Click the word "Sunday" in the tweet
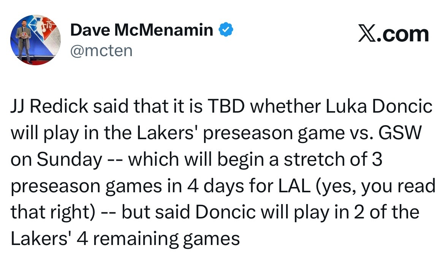This screenshot has height=267, width=448. (70, 160)
